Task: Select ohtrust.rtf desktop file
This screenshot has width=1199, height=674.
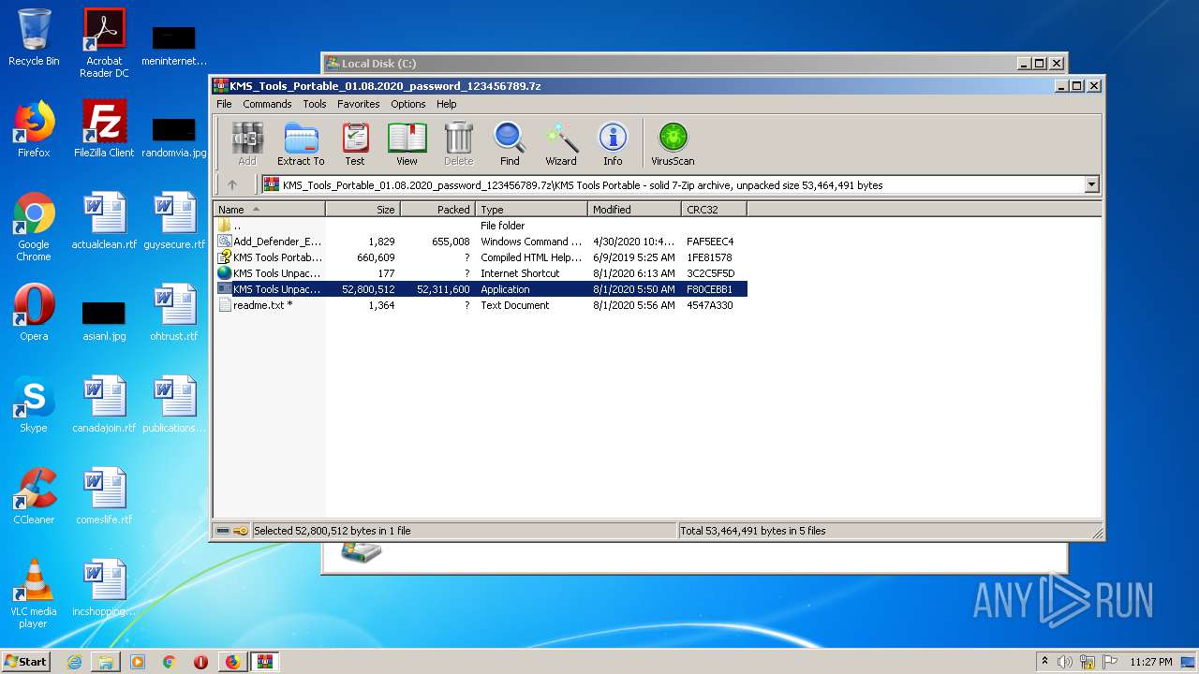Action: [x=174, y=313]
